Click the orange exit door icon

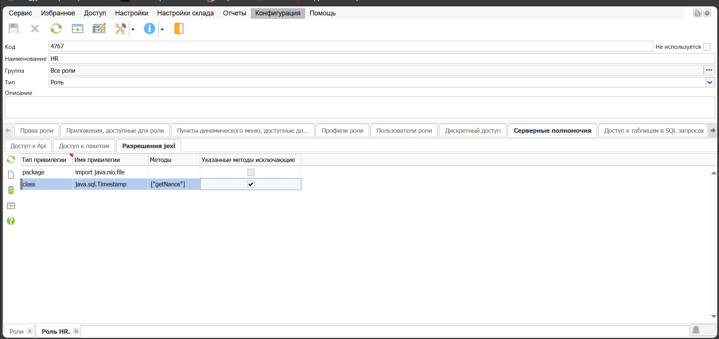coord(179,28)
